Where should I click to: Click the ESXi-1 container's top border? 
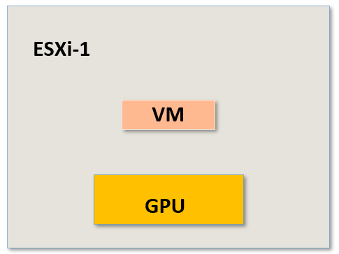[x=168, y=6]
